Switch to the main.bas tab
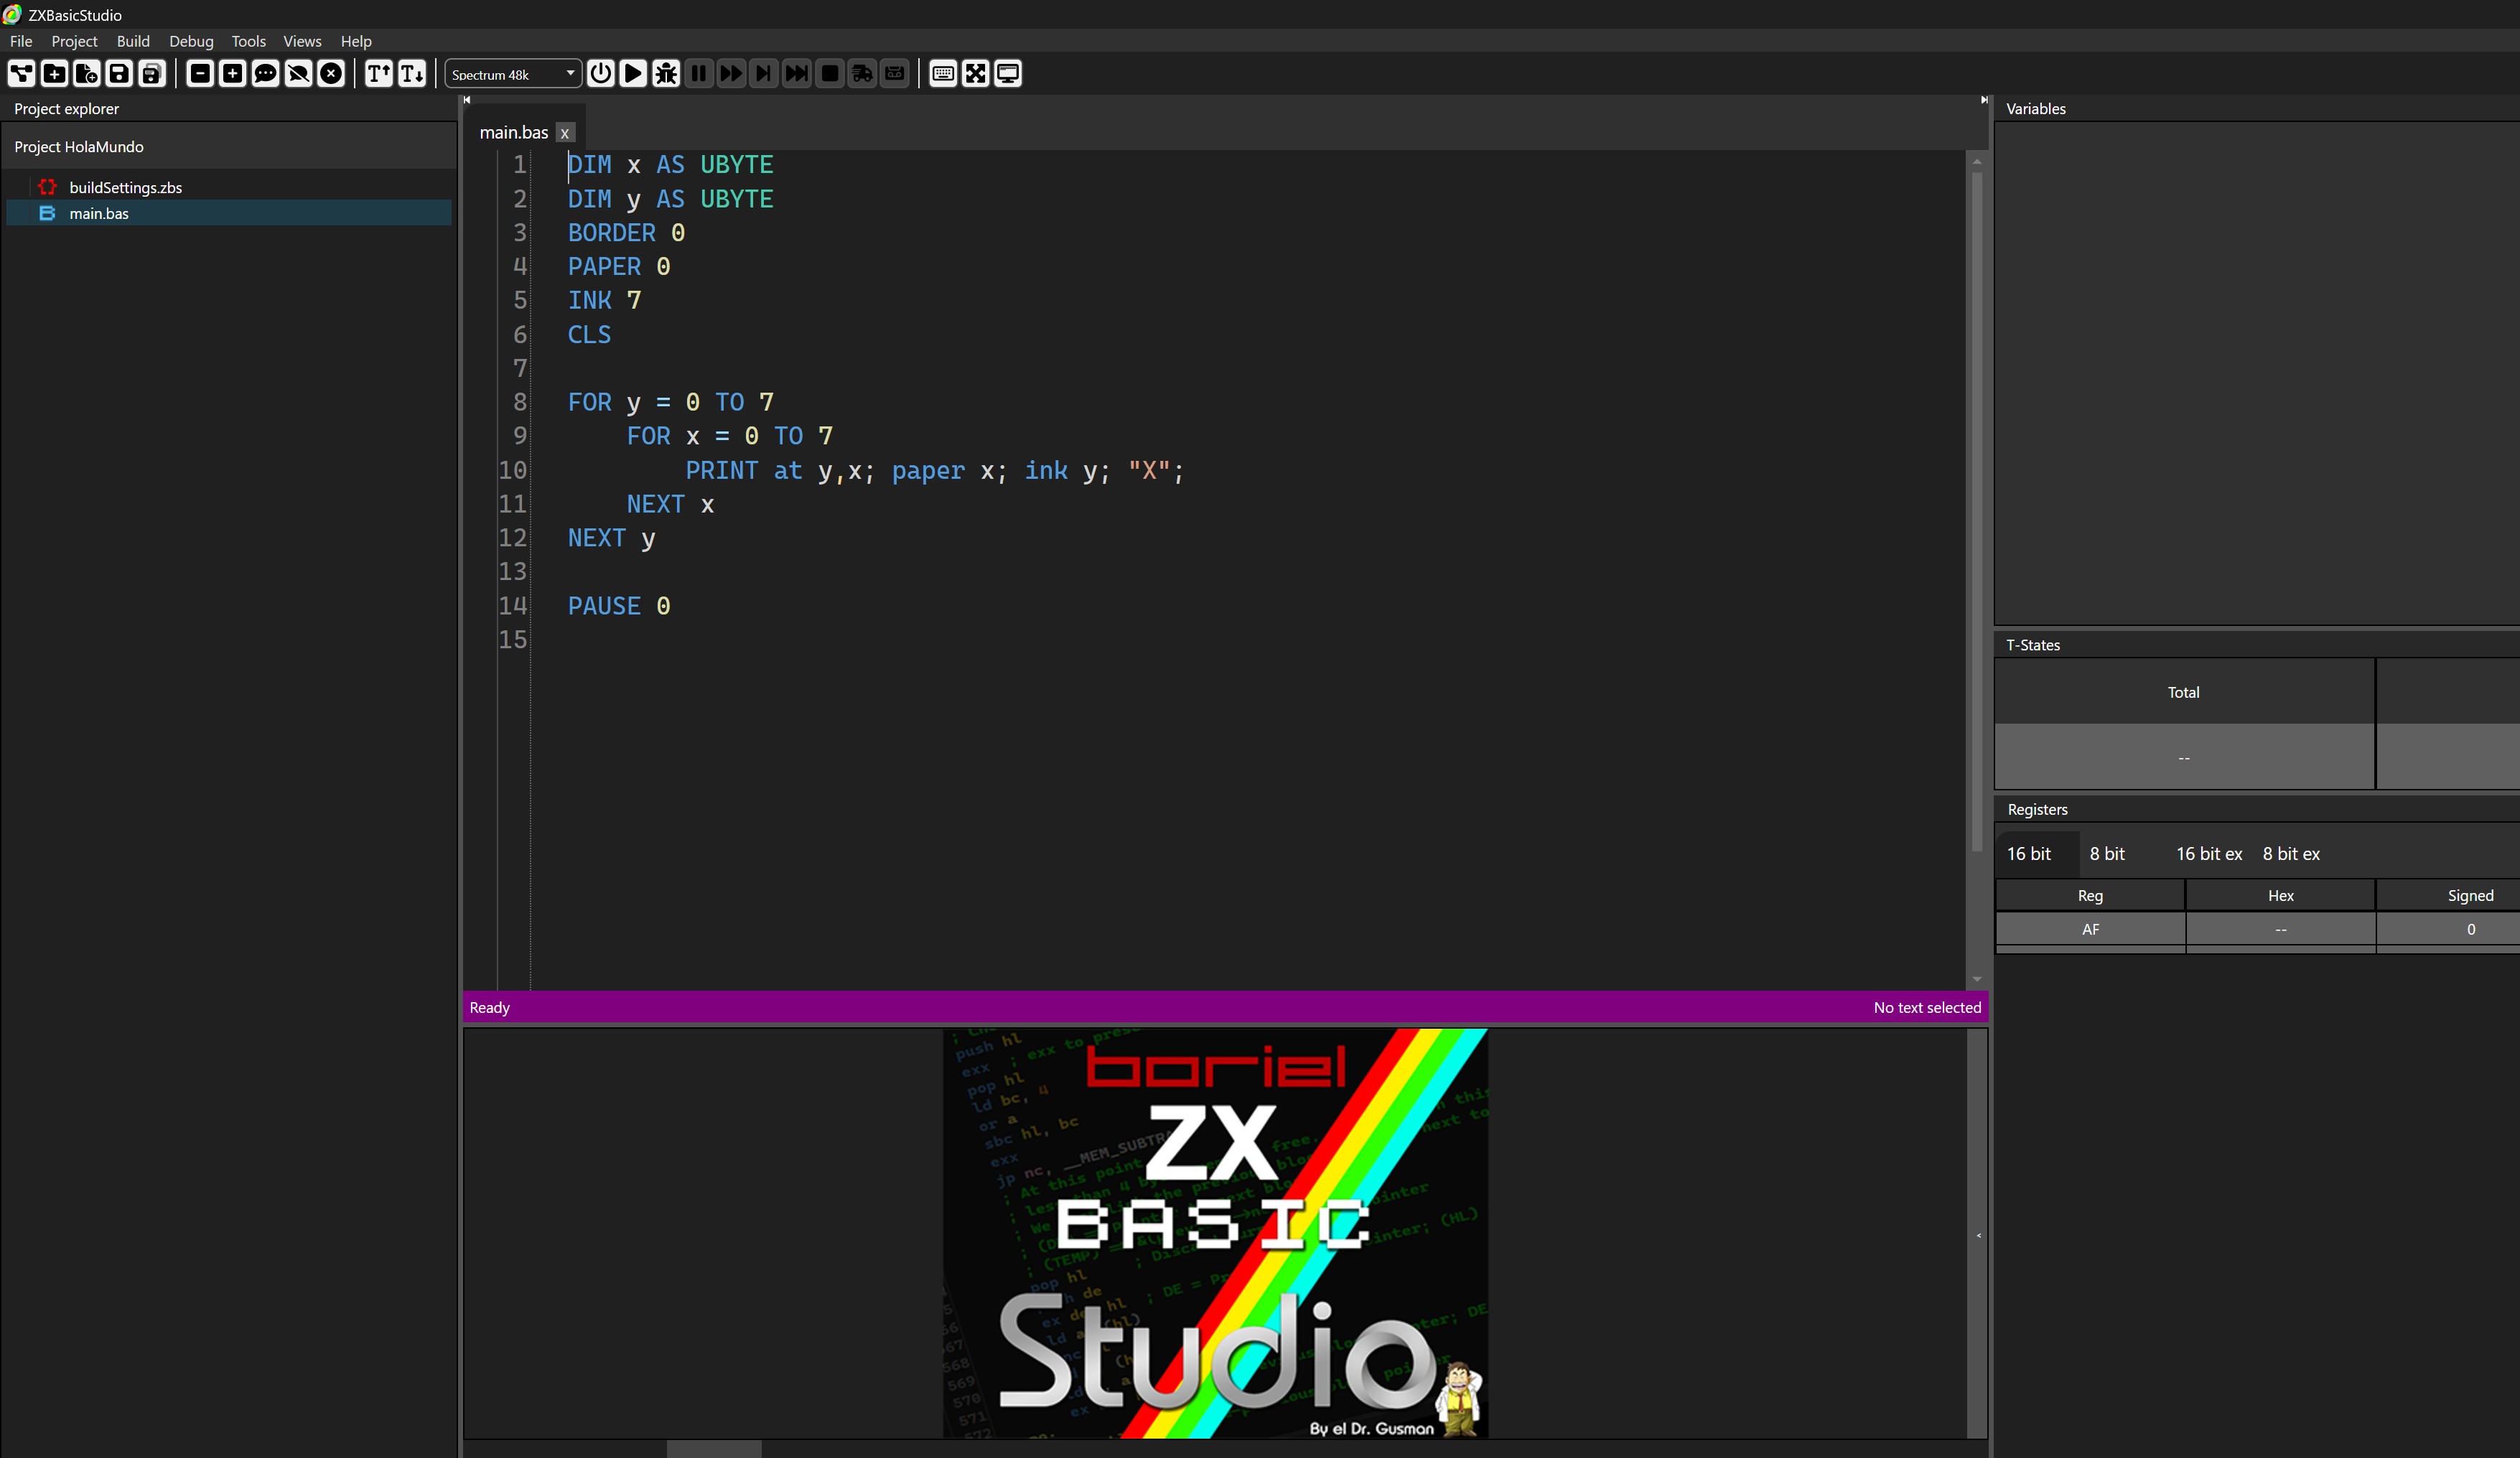2520x1458 pixels. coord(514,131)
